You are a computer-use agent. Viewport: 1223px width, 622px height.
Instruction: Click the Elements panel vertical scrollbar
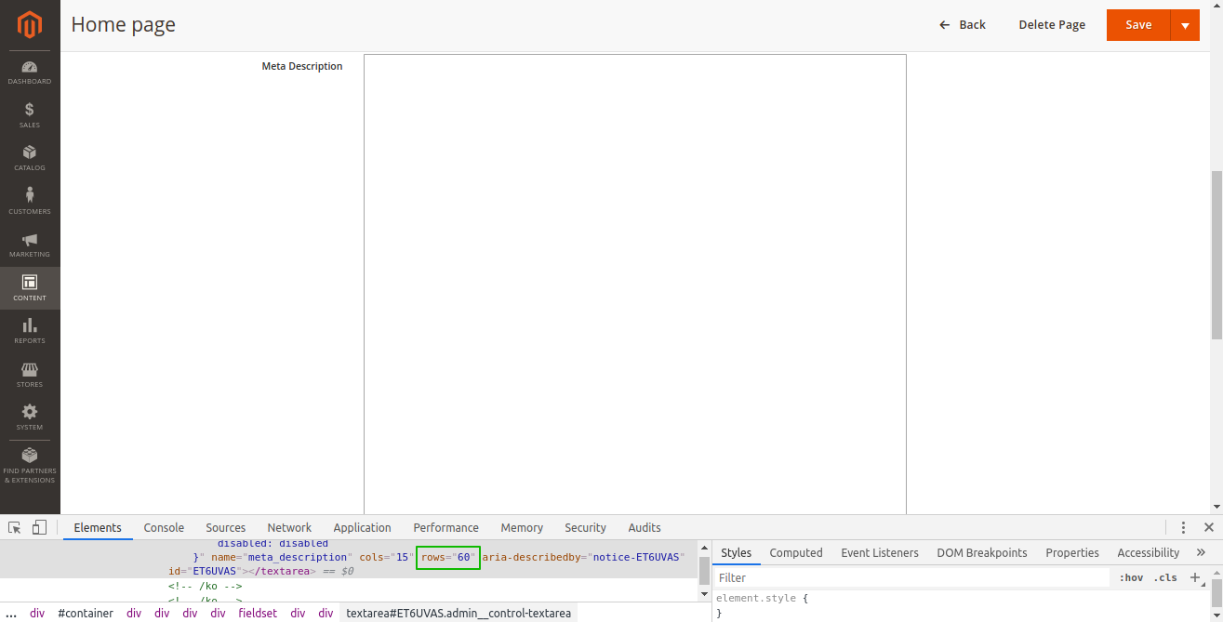click(705, 569)
